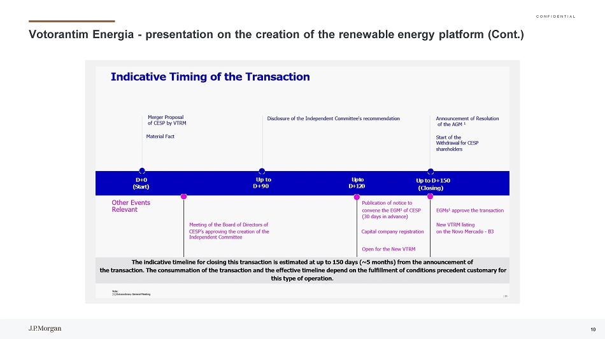
Task: Select the blue marker above Up to D+90
Action: pyautogui.click(x=262, y=170)
